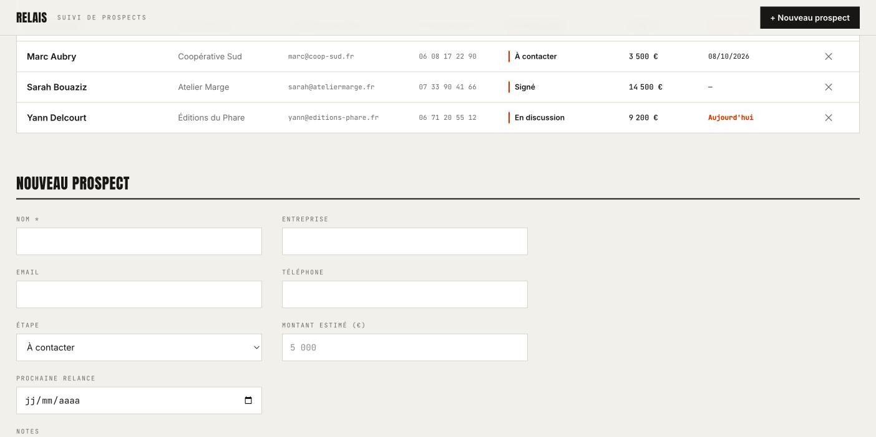876x437 pixels.
Task: Click the En discussion status
Action: point(537,117)
